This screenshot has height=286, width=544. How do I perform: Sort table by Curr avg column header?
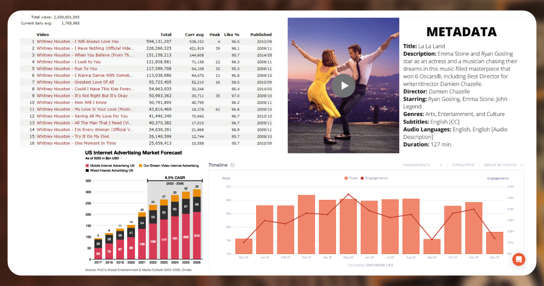tap(194, 35)
